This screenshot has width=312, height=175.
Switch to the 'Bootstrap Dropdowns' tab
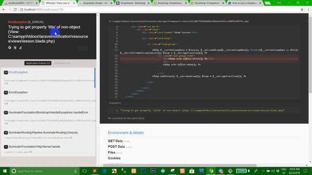pos(170,3)
